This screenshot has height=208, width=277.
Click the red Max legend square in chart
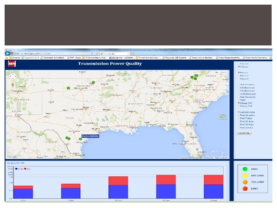click(25, 169)
